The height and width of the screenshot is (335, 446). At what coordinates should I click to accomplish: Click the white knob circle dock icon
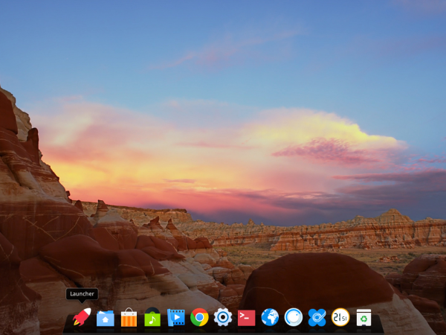click(294, 317)
